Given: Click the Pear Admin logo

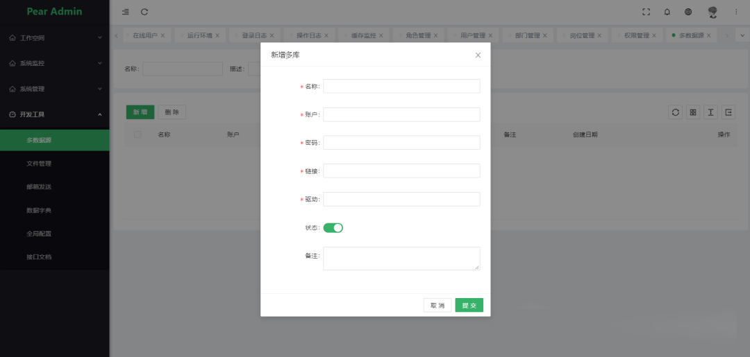Looking at the screenshot, I should [55, 12].
